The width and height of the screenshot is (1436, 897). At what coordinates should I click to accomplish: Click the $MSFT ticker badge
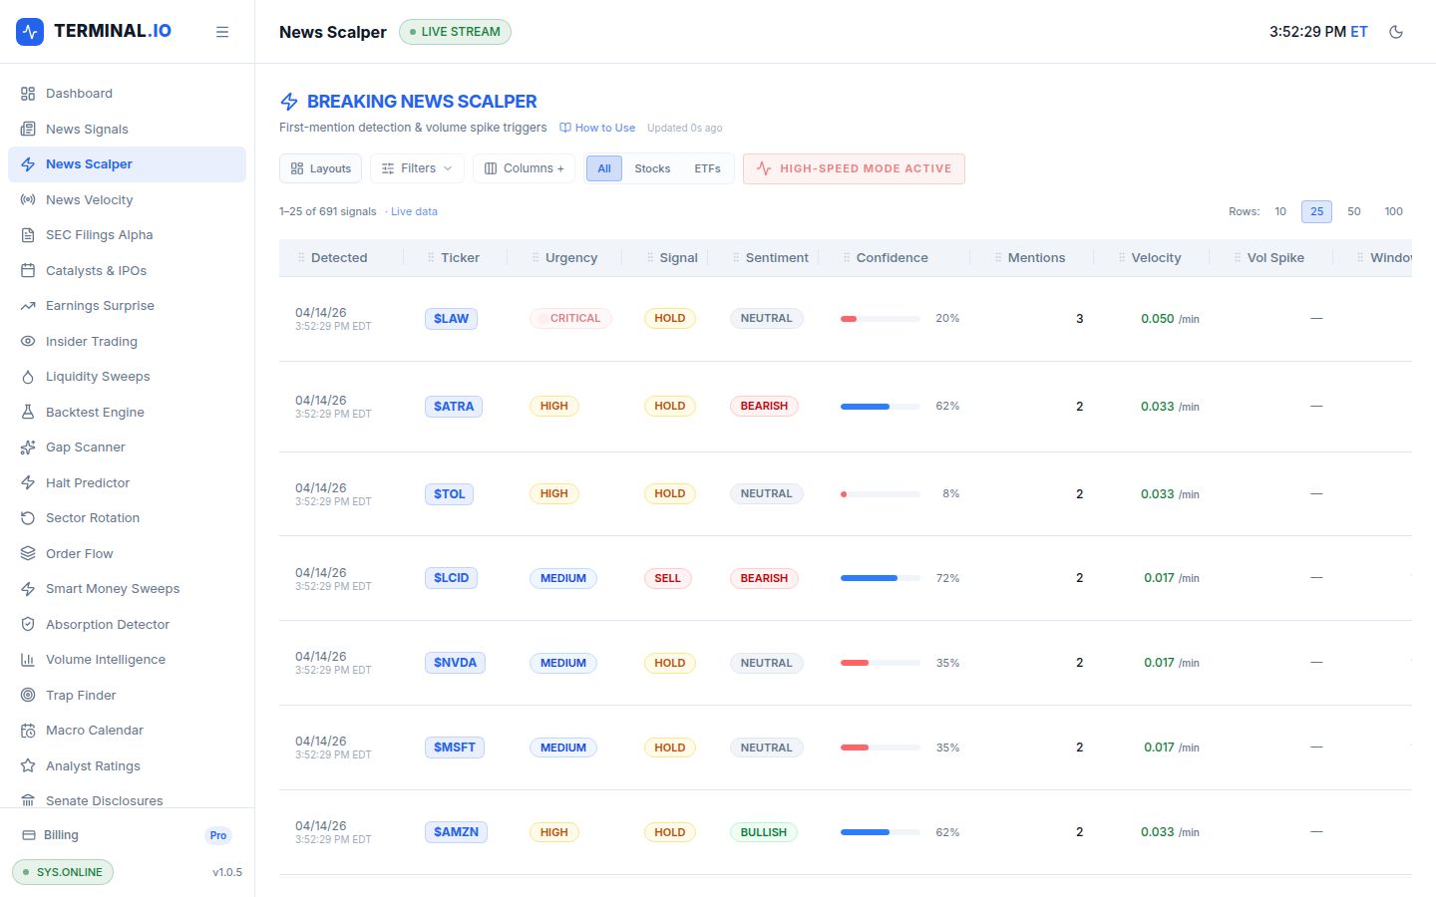pos(455,747)
